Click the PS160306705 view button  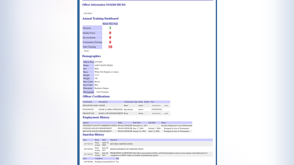point(157,110)
